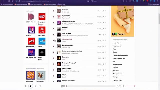Image resolution: width=160 pixels, height=90 pixels.
Task: Play the track Последний поцелуй
Action: click(54, 64)
